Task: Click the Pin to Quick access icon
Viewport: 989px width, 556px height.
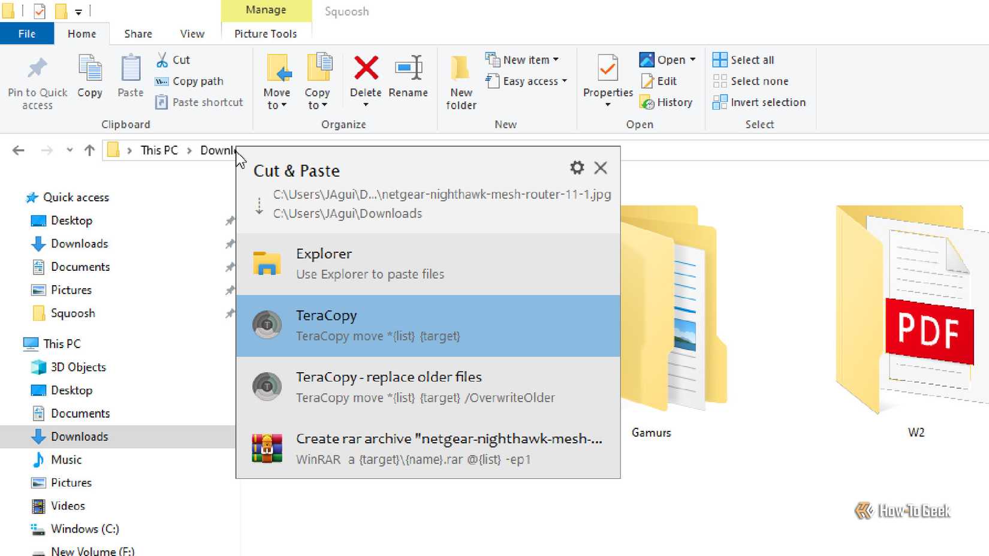Action: click(37, 68)
